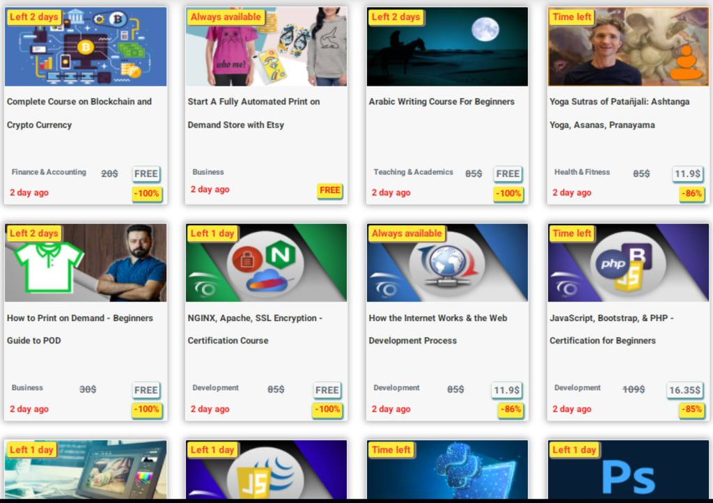Click the globe icon on Internet Works course
The image size is (713, 503).
coord(448,263)
